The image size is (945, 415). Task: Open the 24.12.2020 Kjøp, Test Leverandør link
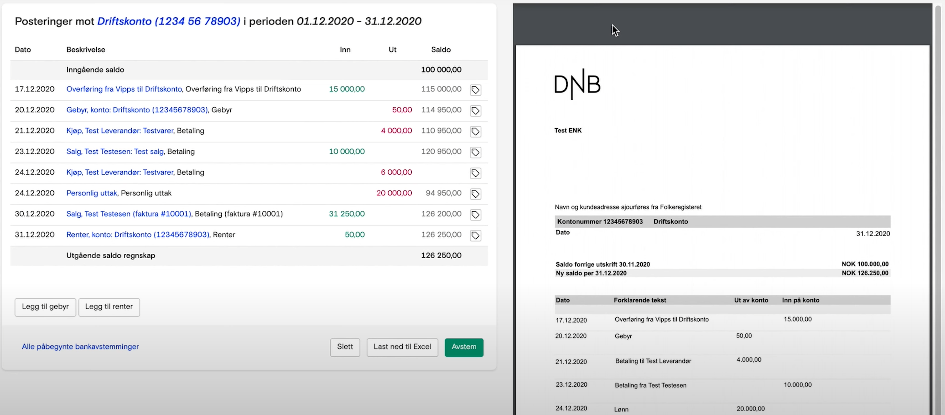coord(120,172)
